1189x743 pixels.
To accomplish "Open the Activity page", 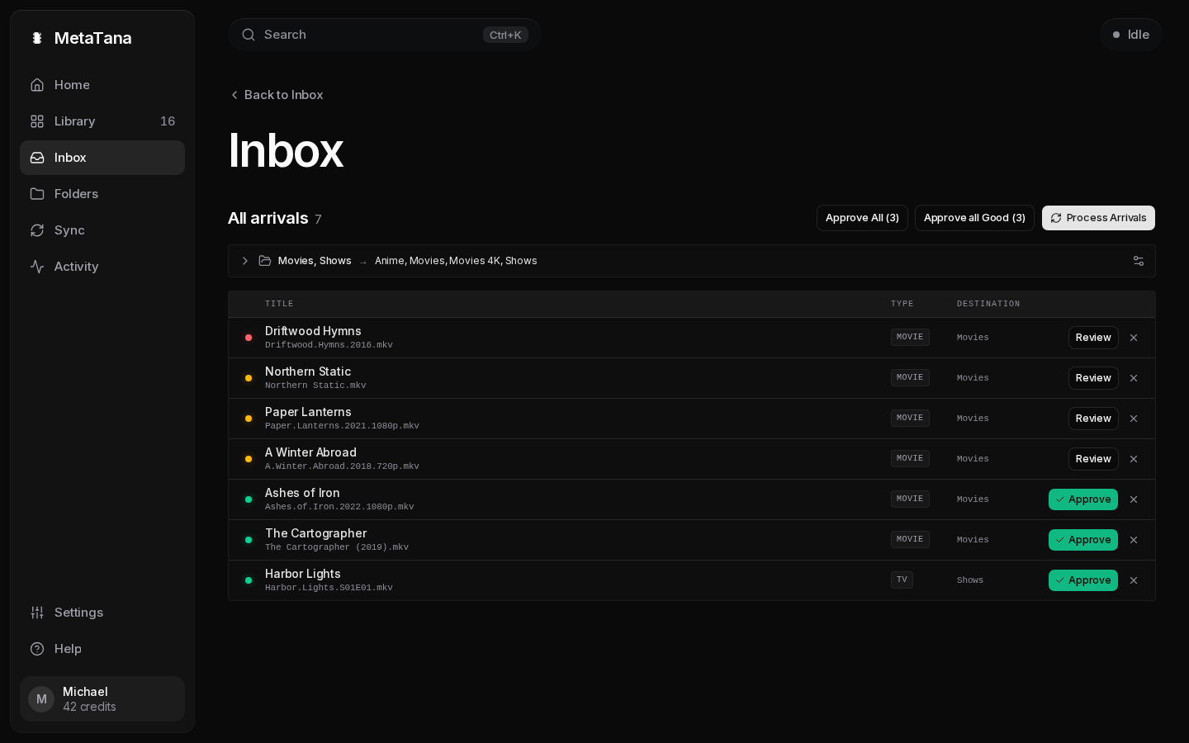I will click(102, 267).
